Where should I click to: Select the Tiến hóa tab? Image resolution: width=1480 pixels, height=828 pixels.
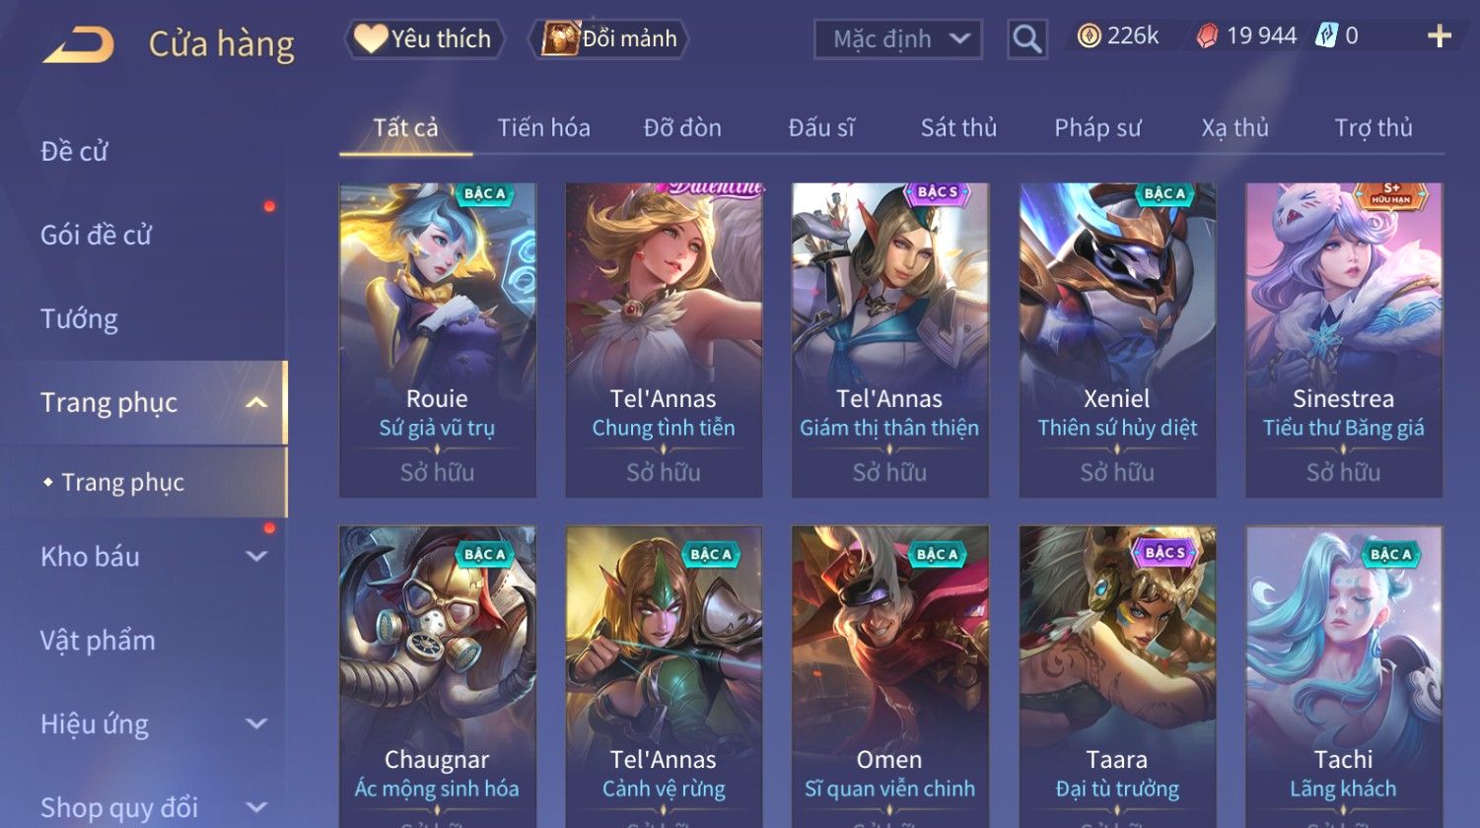[x=543, y=128]
